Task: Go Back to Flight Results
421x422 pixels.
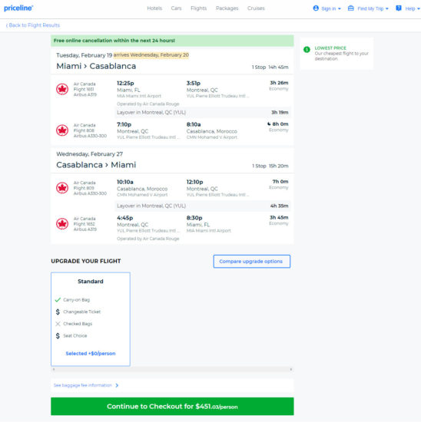Action: pos(33,25)
